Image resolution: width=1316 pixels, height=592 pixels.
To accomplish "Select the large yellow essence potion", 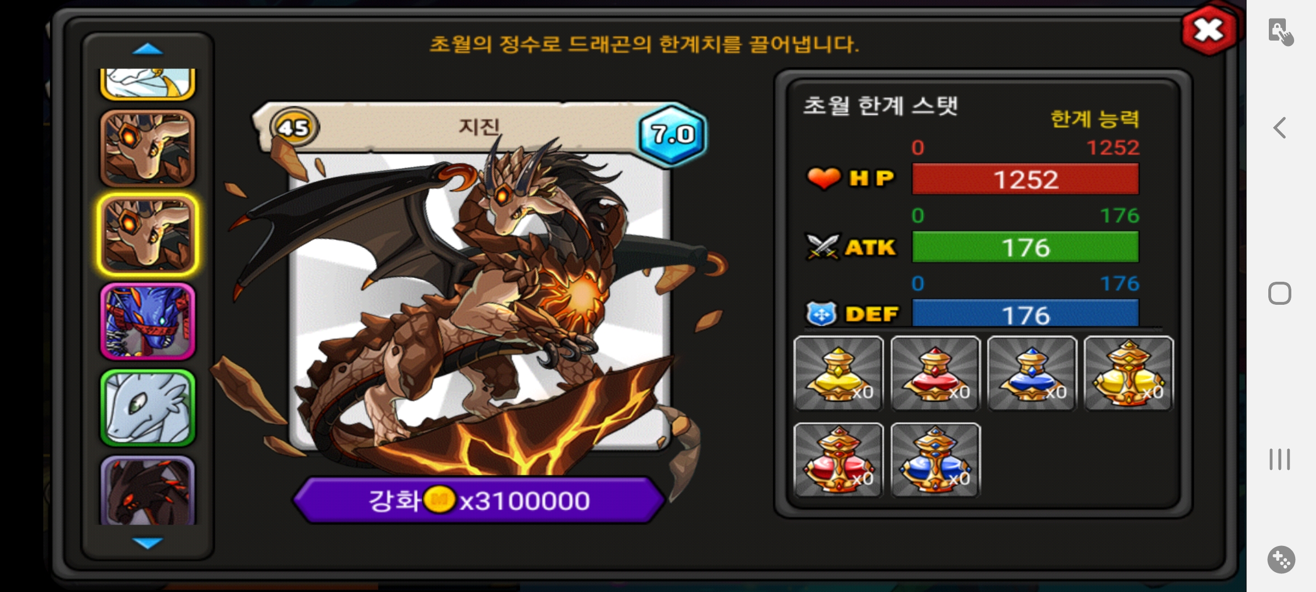I will 1129,373.
